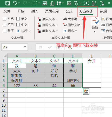Switch to the 插入 ribbon tab

point(35,11)
